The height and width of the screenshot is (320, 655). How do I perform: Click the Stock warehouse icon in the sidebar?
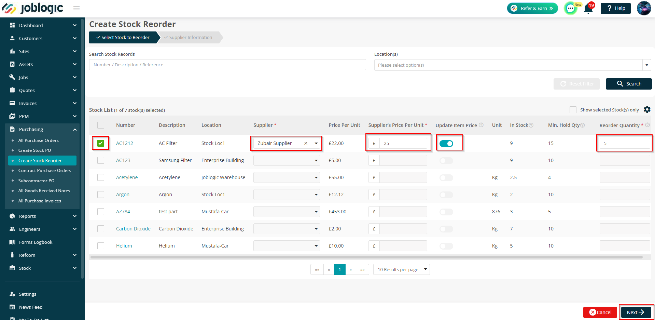(x=12, y=268)
